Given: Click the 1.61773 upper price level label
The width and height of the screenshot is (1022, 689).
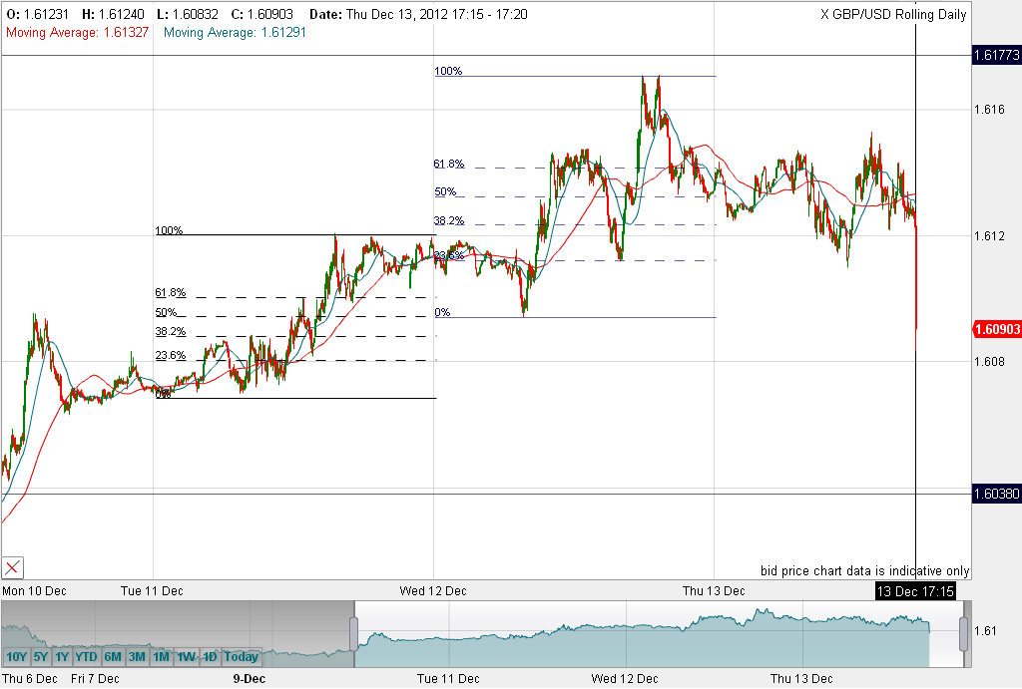Looking at the screenshot, I should point(997,55).
